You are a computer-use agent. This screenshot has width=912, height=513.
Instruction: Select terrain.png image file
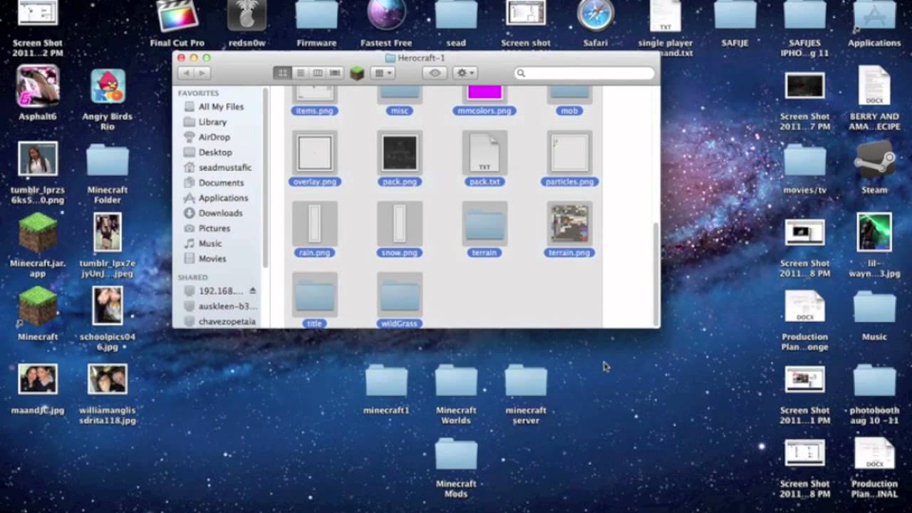[x=569, y=224]
